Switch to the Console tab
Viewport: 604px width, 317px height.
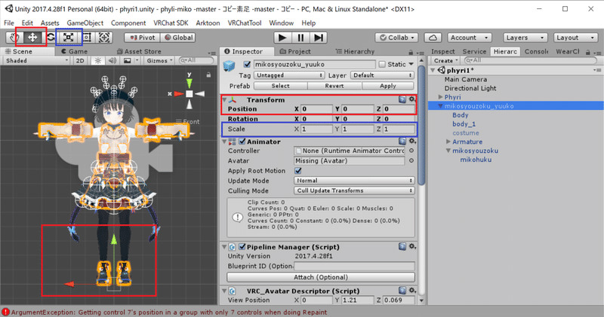(x=536, y=51)
